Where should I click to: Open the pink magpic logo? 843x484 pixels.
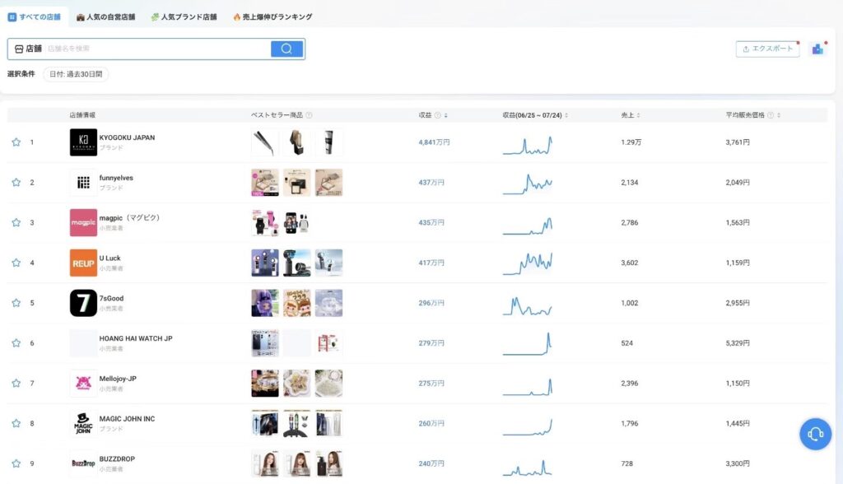tap(83, 222)
